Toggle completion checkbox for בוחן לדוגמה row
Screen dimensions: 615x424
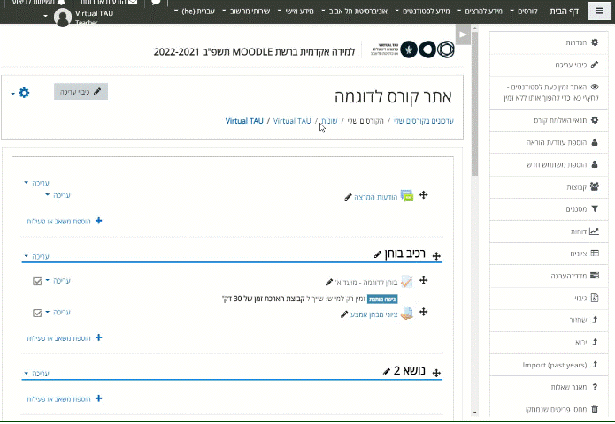click(x=37, y=281)
